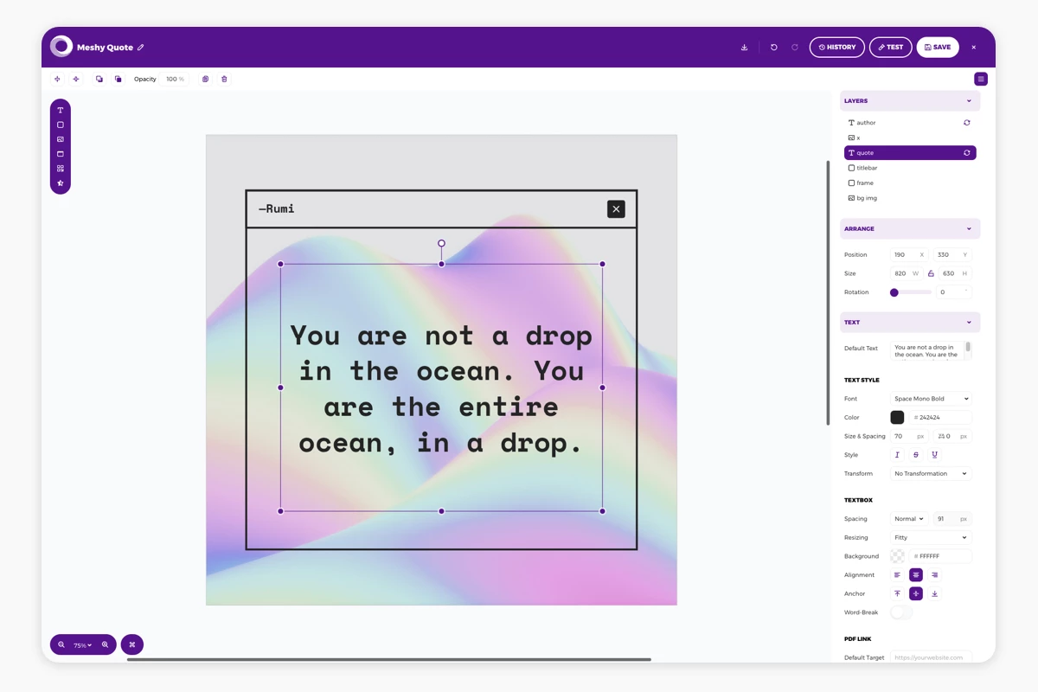
Task: Open the Font dropdown
Action: pyautogui.click(x=932, y=399)
